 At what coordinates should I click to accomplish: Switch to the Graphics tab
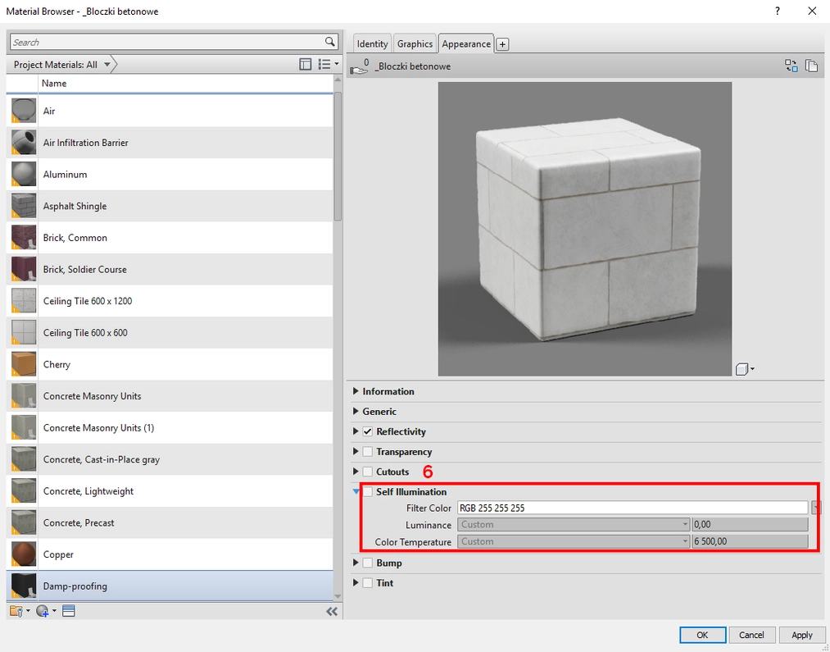tap(414, 43)
